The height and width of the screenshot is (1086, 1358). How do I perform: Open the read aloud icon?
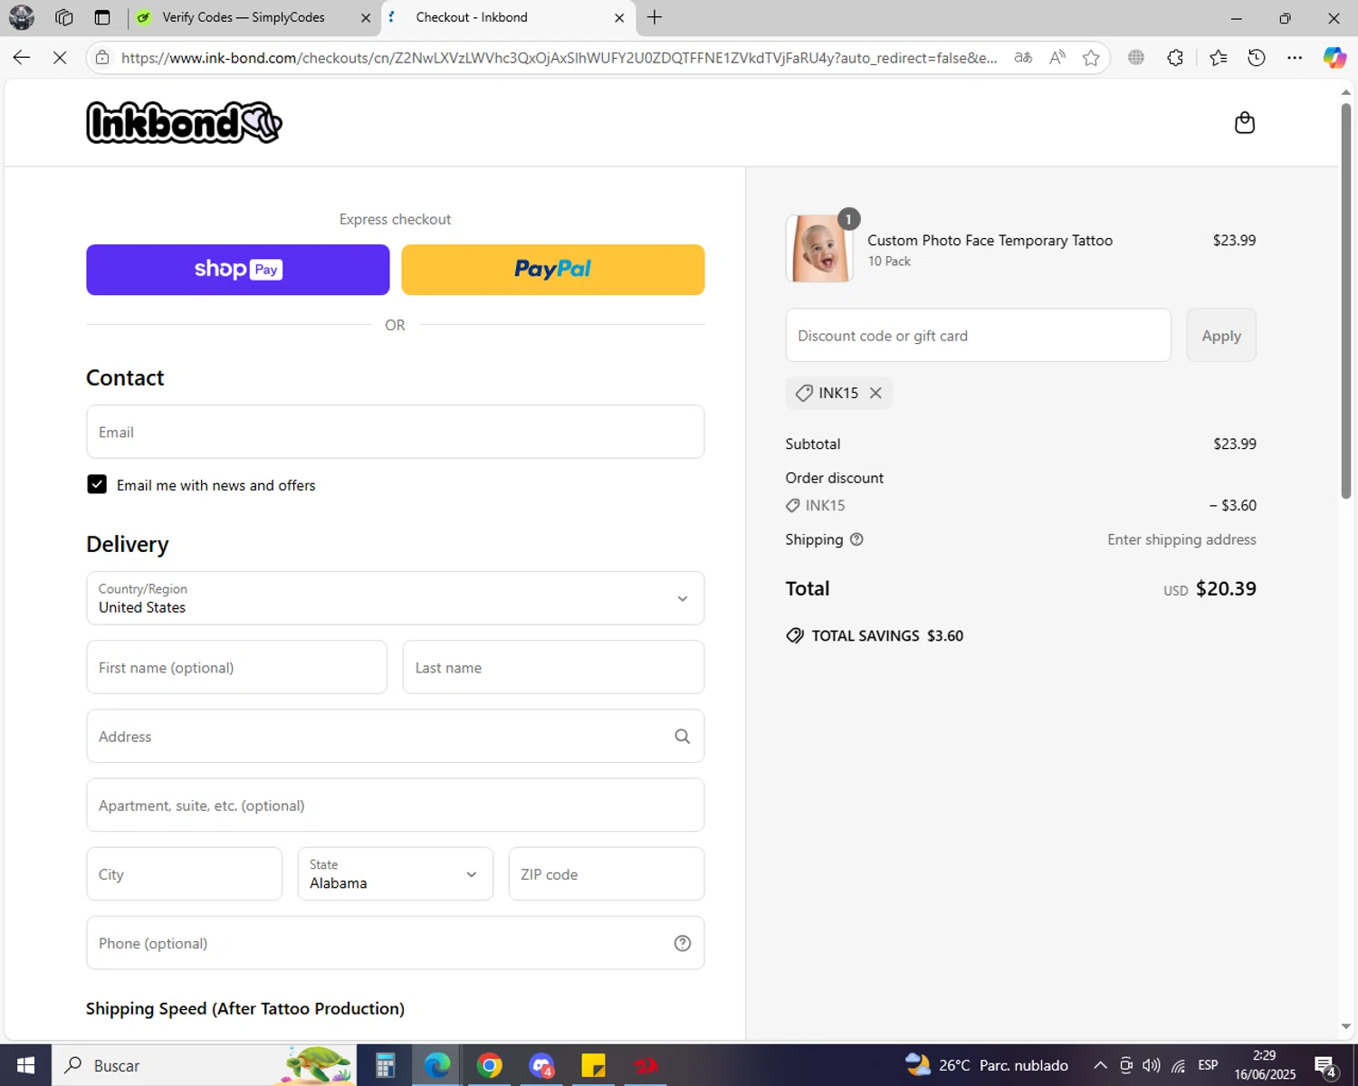point(1057,57)
